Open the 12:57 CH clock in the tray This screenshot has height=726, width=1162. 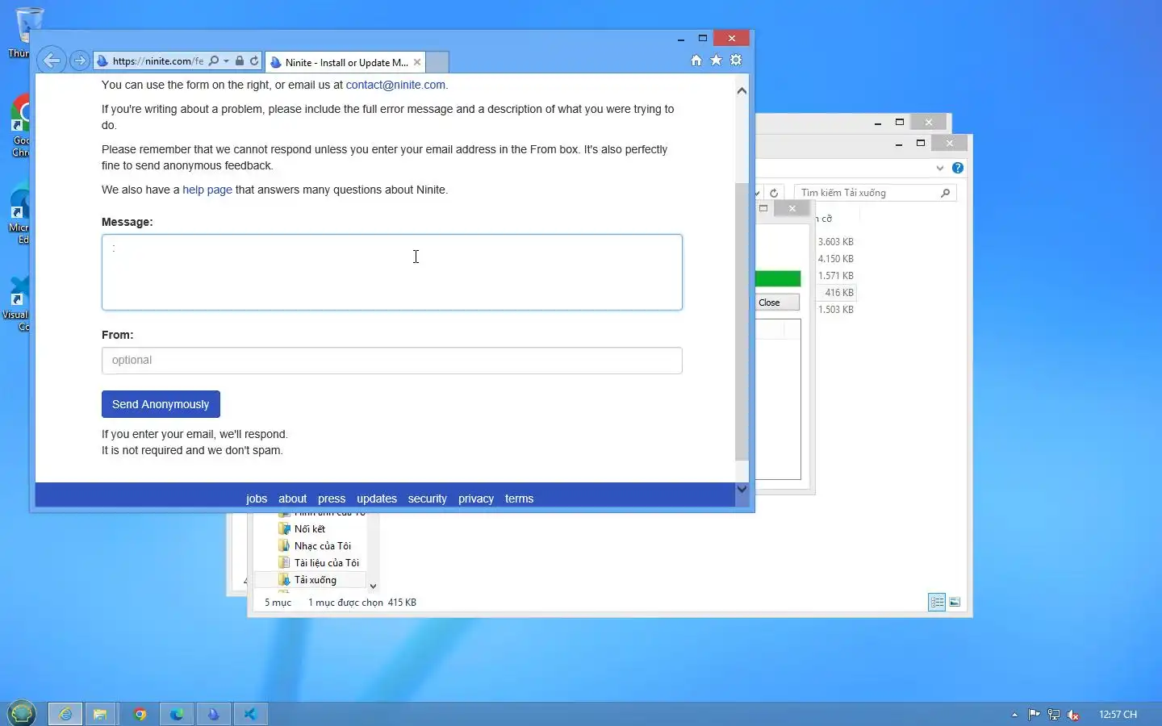(1118, 715)
